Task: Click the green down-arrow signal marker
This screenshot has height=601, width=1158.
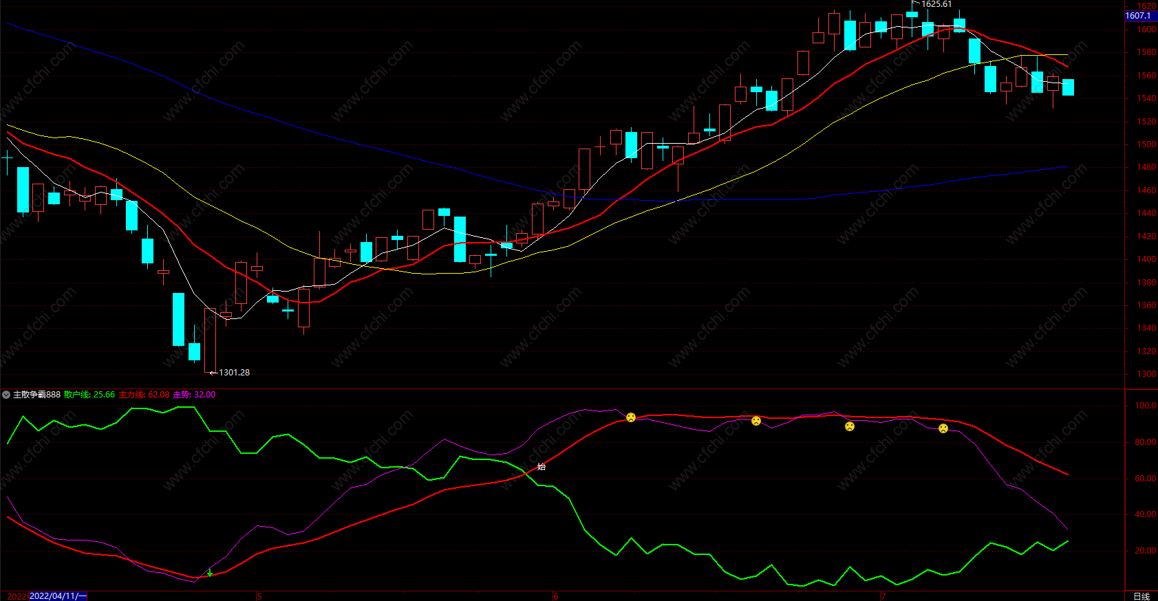Action: [210, 573]
